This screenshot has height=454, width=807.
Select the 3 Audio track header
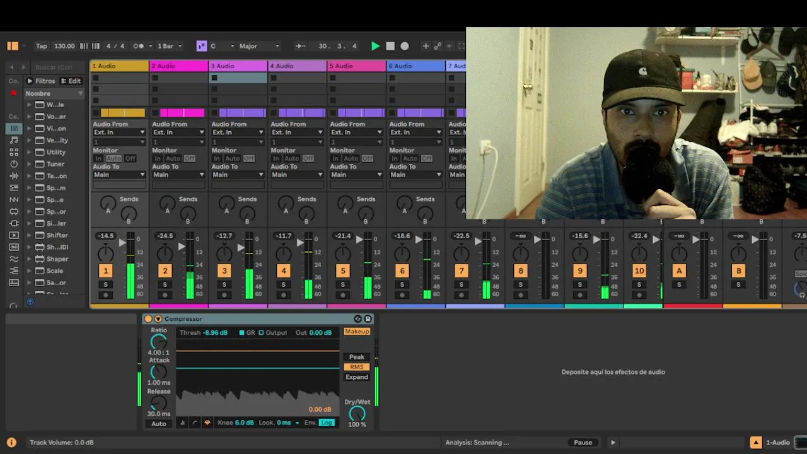[238, 66]
